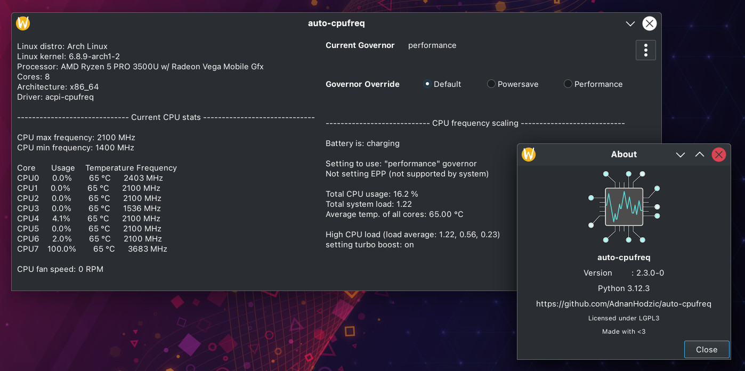Click the "Made with <3" text
Screen dimensions: 745x371
(x=624, y=332)
